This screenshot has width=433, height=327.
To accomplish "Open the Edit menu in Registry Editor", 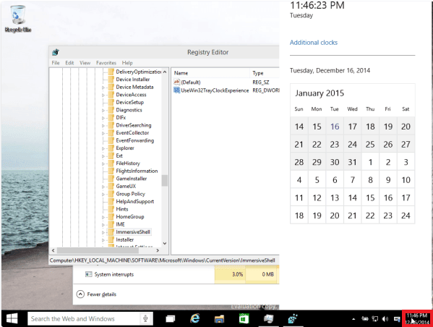I will (69, 63).
